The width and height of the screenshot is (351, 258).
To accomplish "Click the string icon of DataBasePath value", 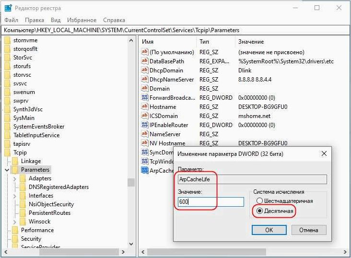I will click(x=145, y=61).
